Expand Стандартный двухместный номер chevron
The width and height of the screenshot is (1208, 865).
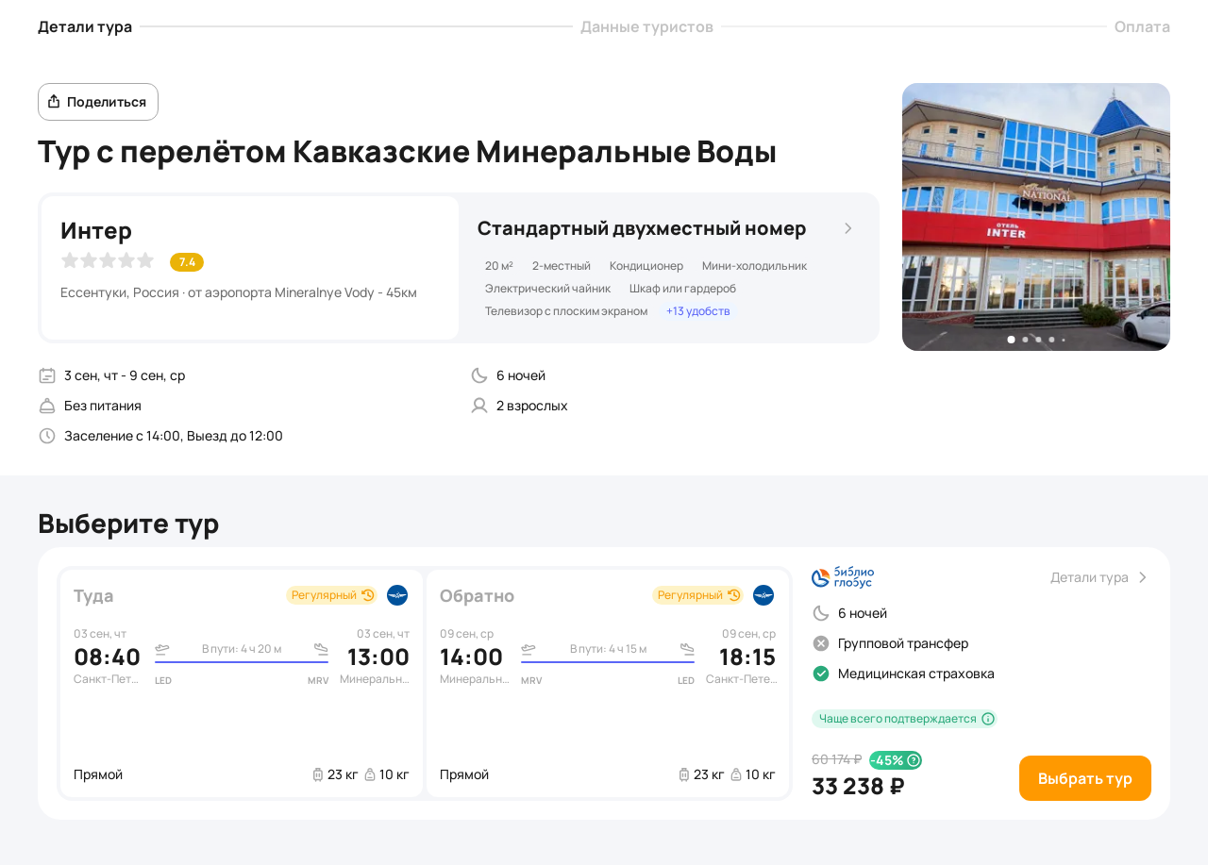[x=847, y=228]
